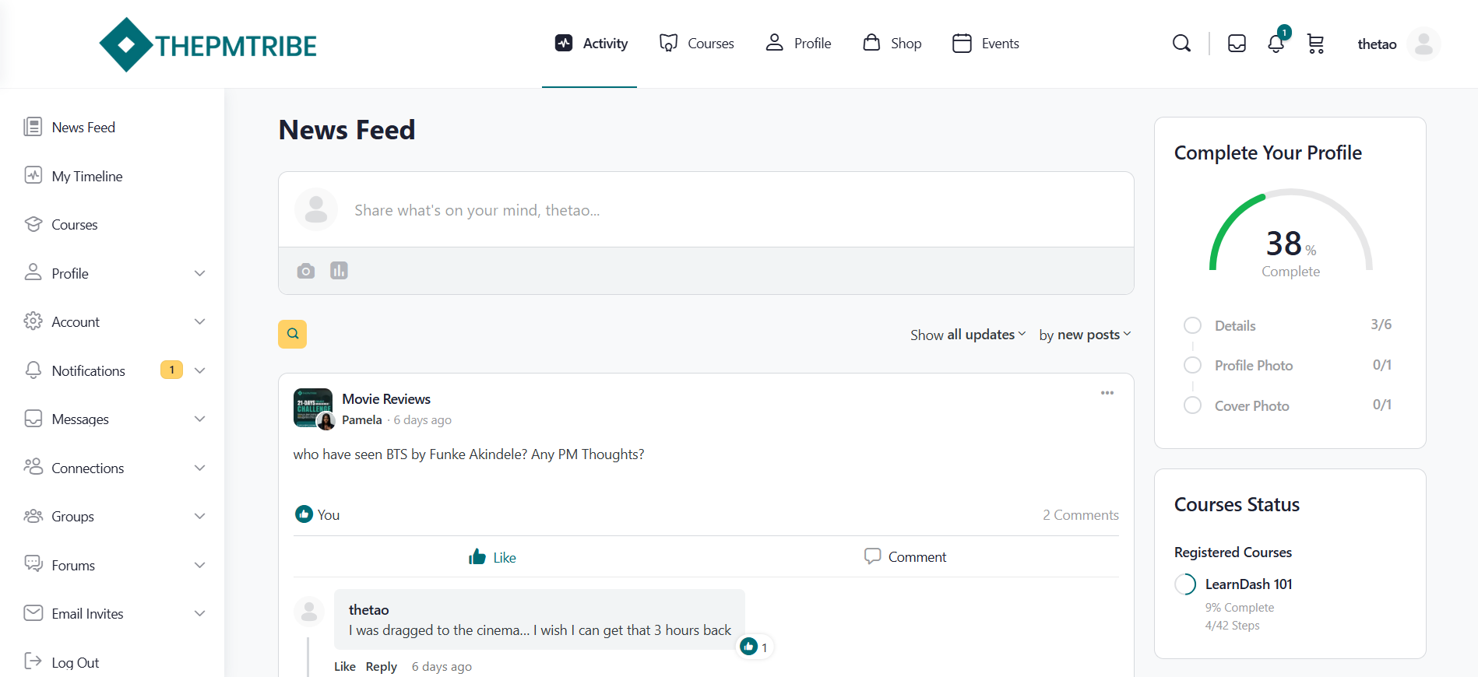This screenshot has width=1478, height=677.
Task: Click the search magnifier icon in header
Action: tap(1181, 44)
